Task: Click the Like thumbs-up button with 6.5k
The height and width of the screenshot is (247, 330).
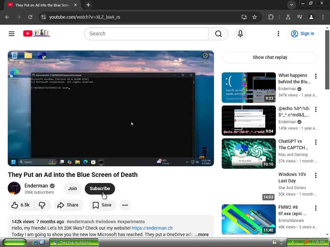Action: pyautogui.click(x=20, y=205)
